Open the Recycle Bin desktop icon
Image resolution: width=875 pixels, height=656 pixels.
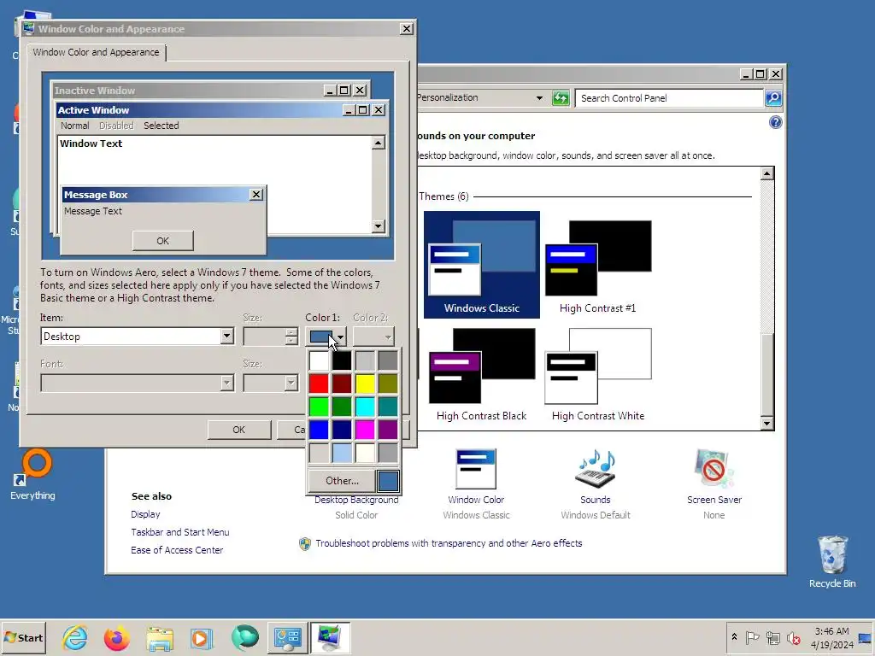832,562
